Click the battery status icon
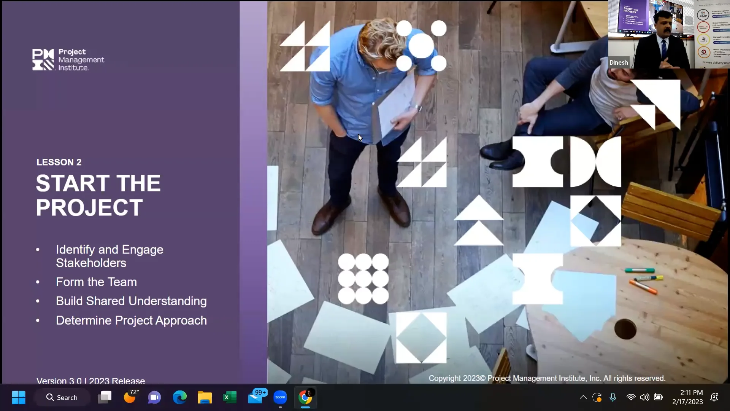The width and height of the screenshot is (730, 411). [x=659, y=397]
